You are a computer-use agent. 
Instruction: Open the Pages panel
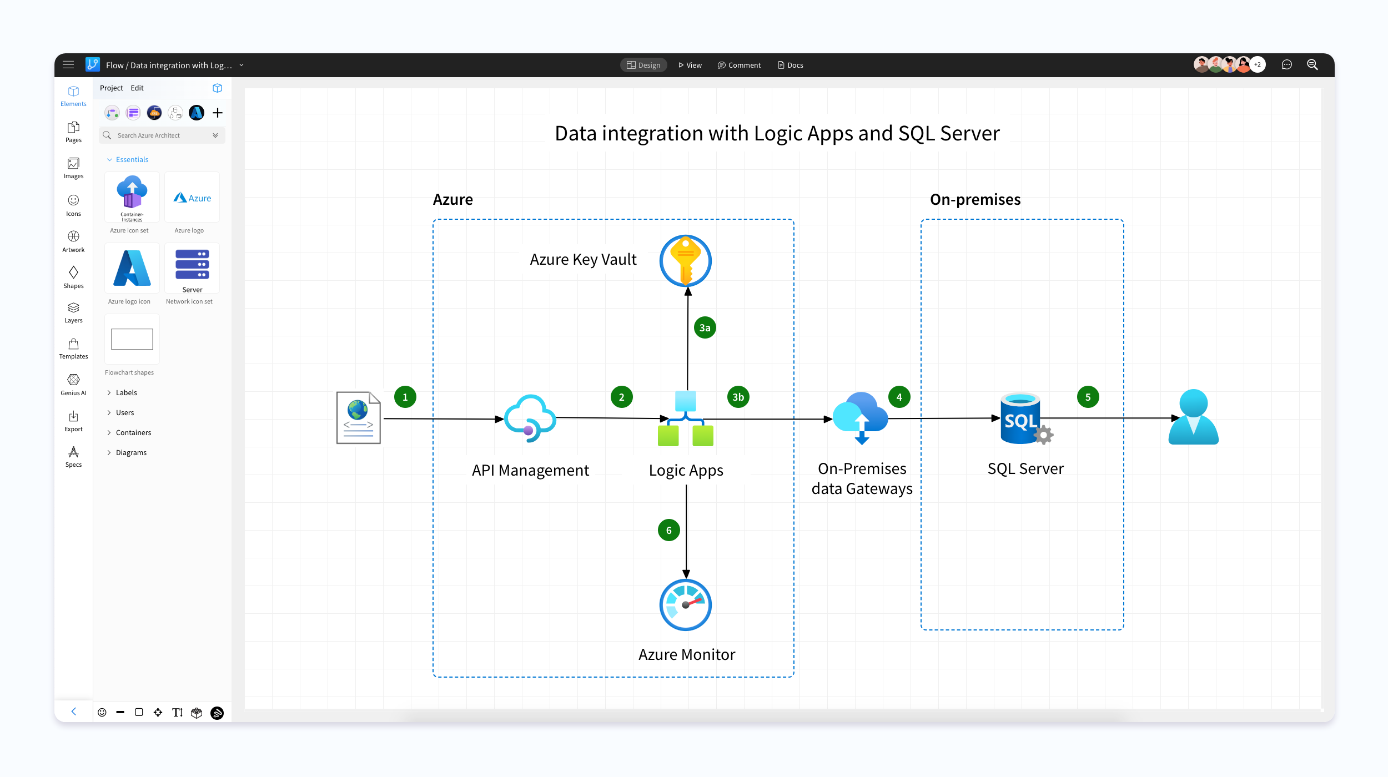(73, 132)
